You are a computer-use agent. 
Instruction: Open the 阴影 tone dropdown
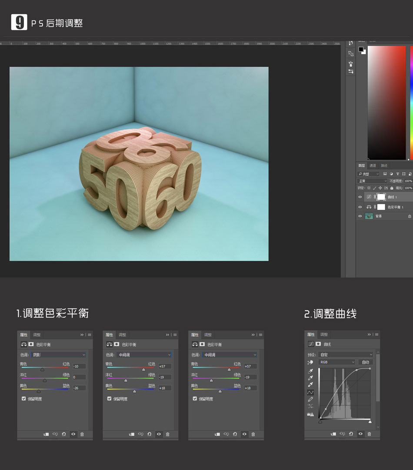[x=59, y=354]
